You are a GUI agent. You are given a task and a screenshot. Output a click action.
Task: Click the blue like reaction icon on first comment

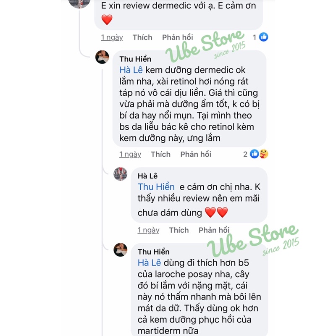(263, 37)
